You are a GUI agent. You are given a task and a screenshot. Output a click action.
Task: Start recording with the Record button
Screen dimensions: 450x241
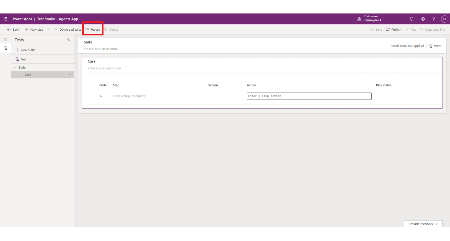tap(93, 30)
